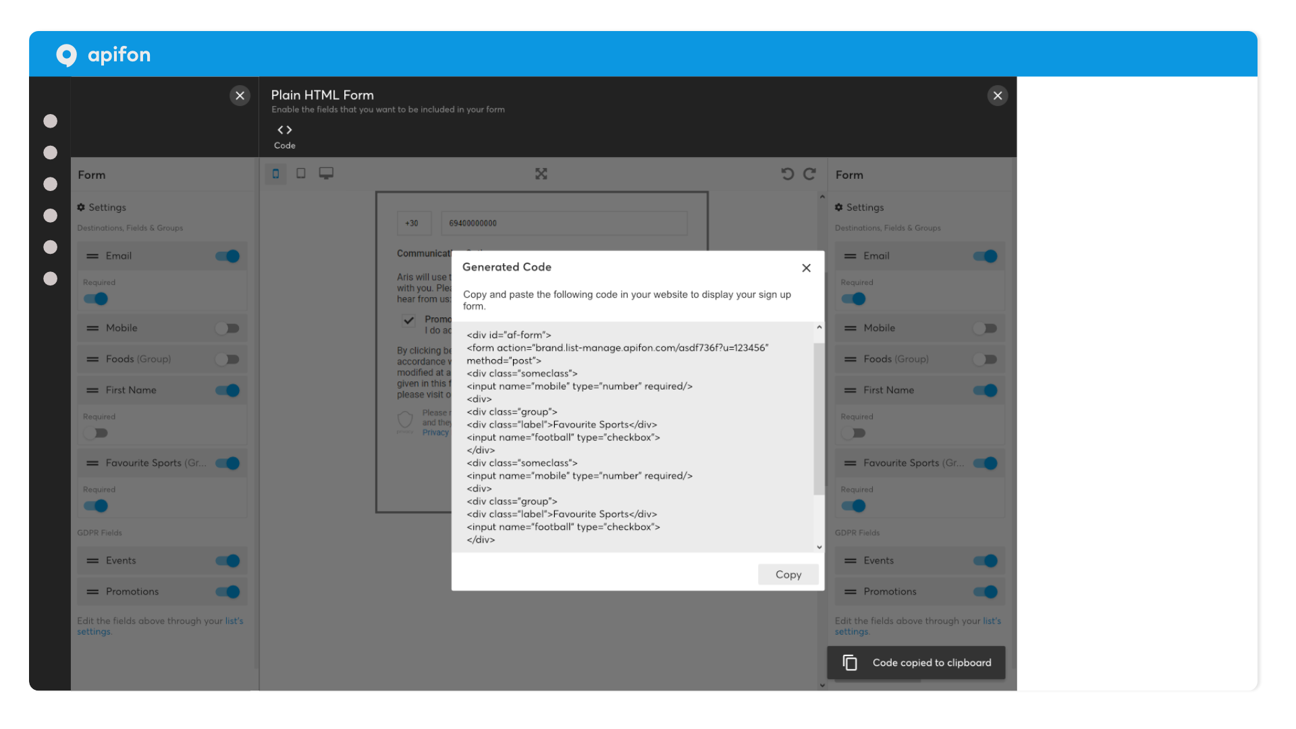Click the fullscreen expand icon in toolbar
The height and width of the screenshot is (729, 1296).
(541, 174)
